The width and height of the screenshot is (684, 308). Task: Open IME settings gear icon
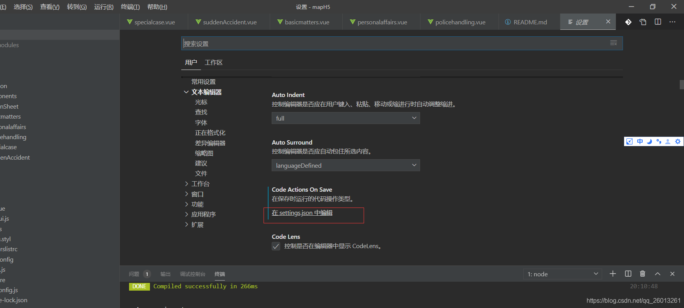coord(678,141)
